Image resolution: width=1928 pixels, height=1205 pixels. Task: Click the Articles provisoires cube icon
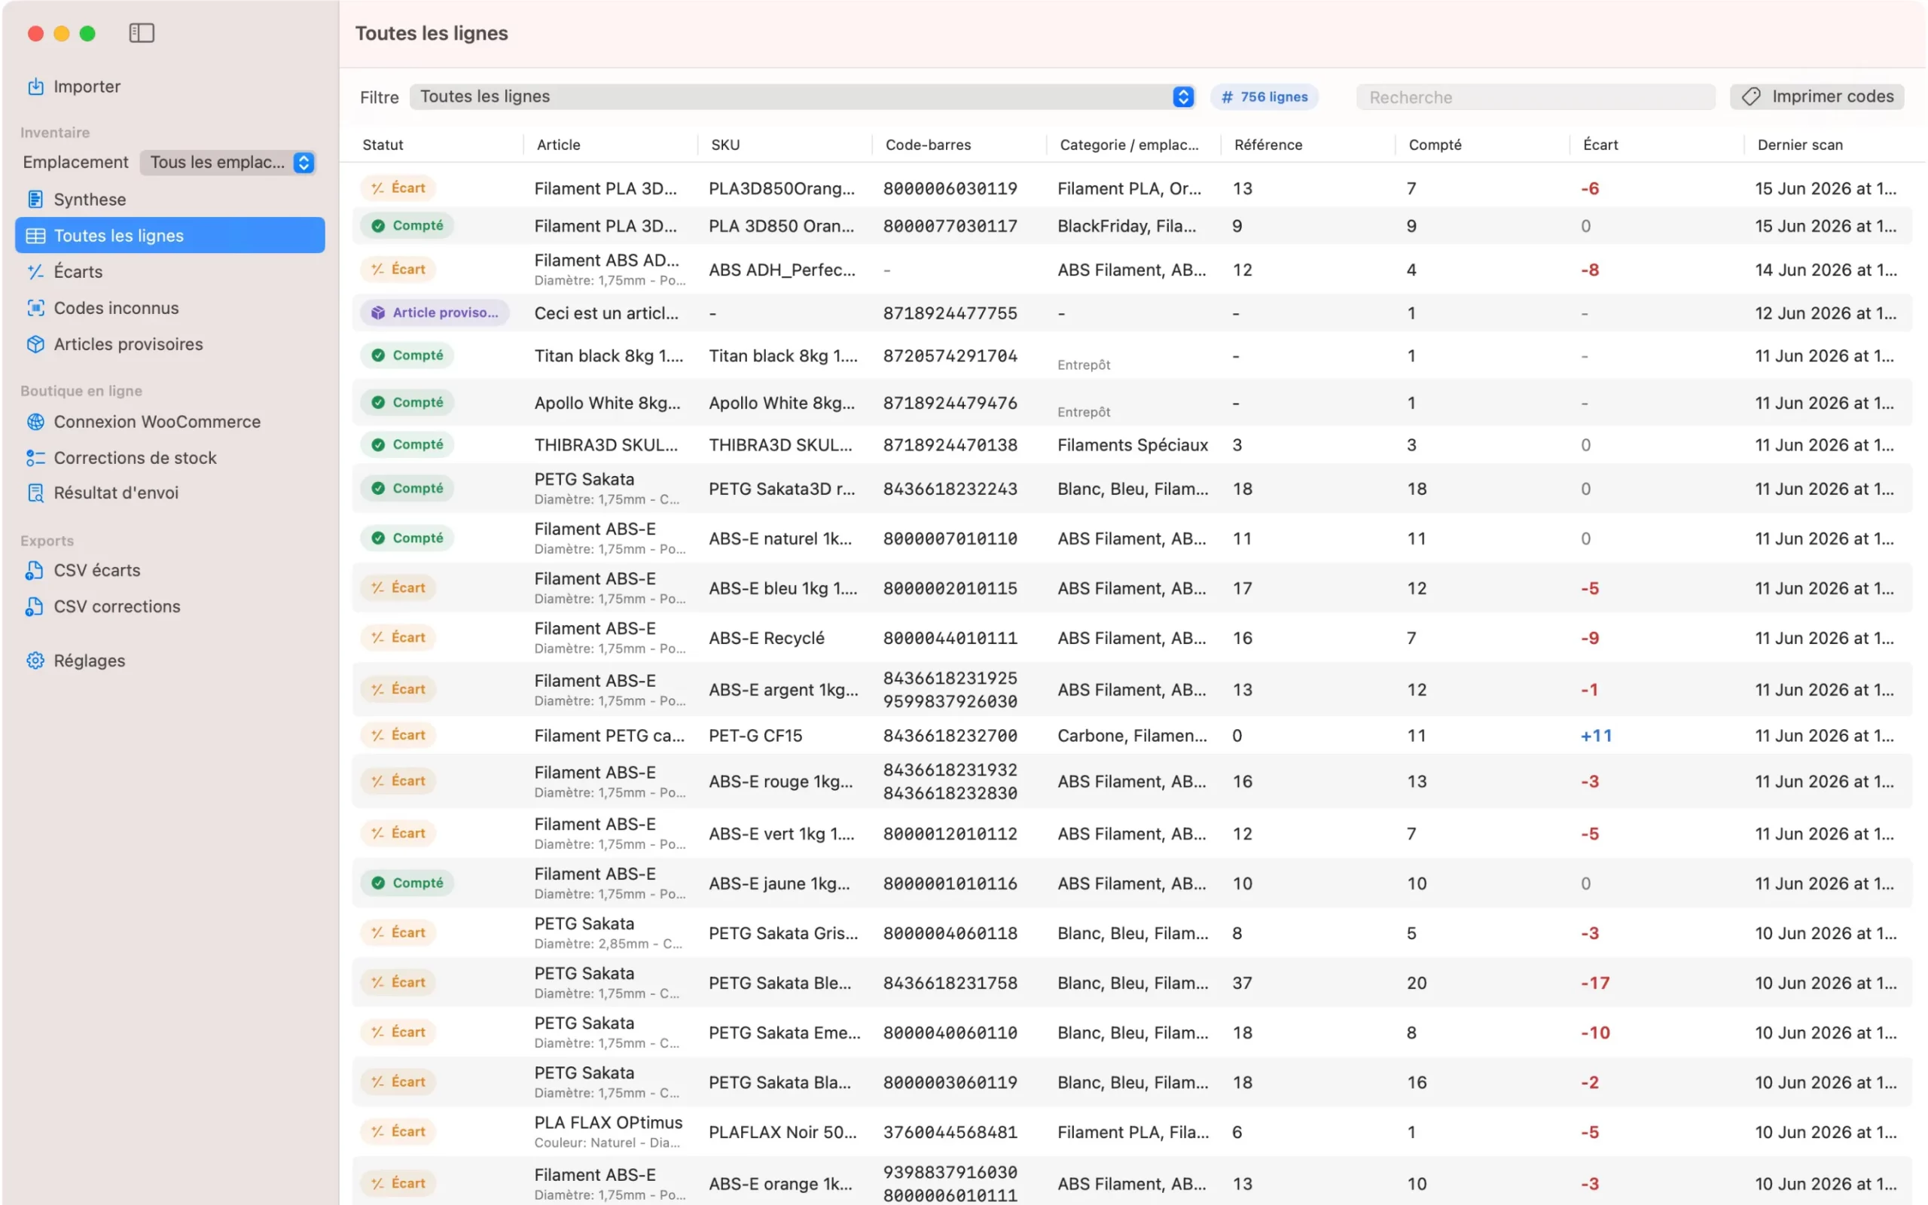tap(36, 344)
